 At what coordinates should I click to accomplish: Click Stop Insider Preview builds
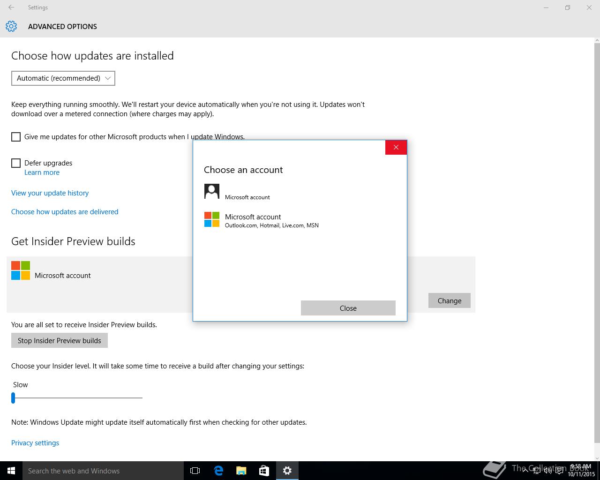click(60, 340)
